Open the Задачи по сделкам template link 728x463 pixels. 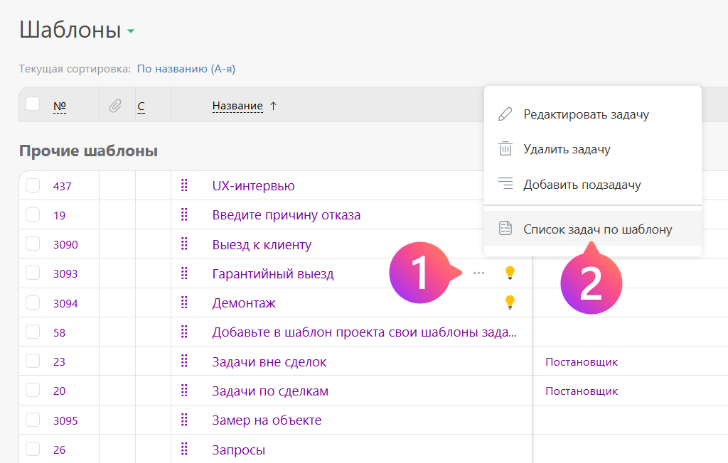(x=270, y=391)
